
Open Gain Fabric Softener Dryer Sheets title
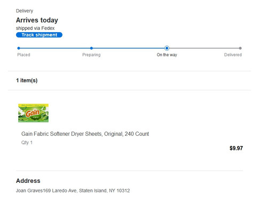(x=85, y=134)
